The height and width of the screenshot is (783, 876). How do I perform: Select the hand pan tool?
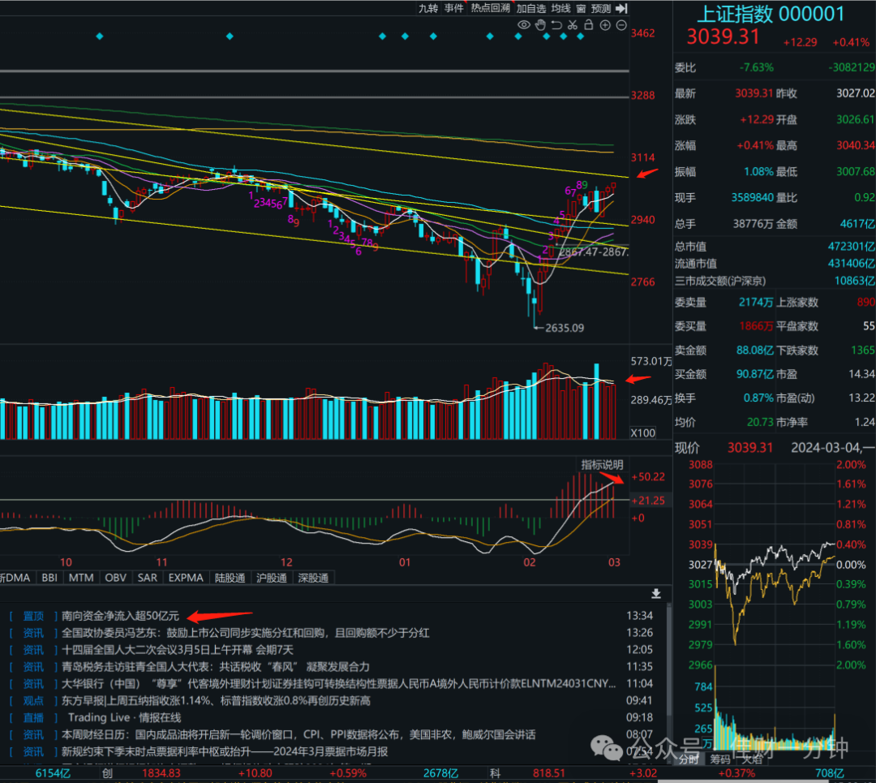pyautogui.click(x=540, y=24)
